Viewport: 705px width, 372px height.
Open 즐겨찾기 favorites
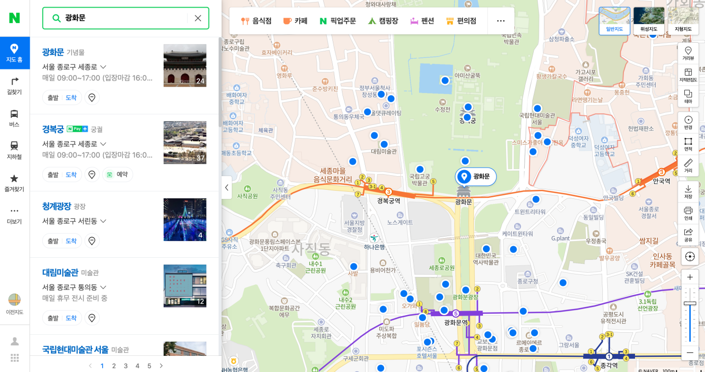[x=15, y=183]
